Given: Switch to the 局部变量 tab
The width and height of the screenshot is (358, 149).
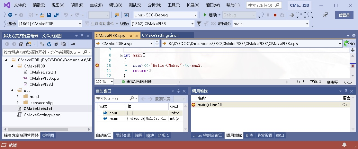Looking at the screenshot, I should click(123, 135).
